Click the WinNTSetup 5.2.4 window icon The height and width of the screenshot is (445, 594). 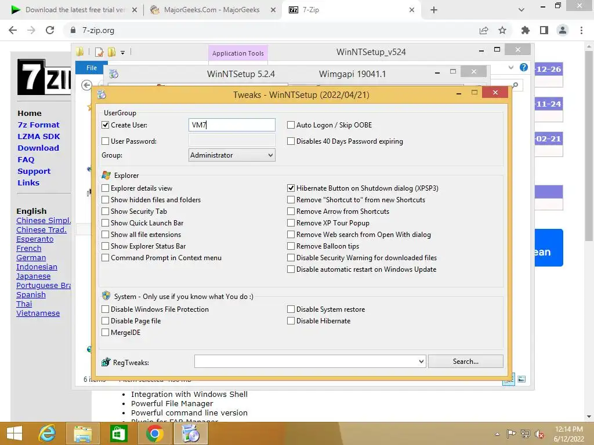(114, 74)
